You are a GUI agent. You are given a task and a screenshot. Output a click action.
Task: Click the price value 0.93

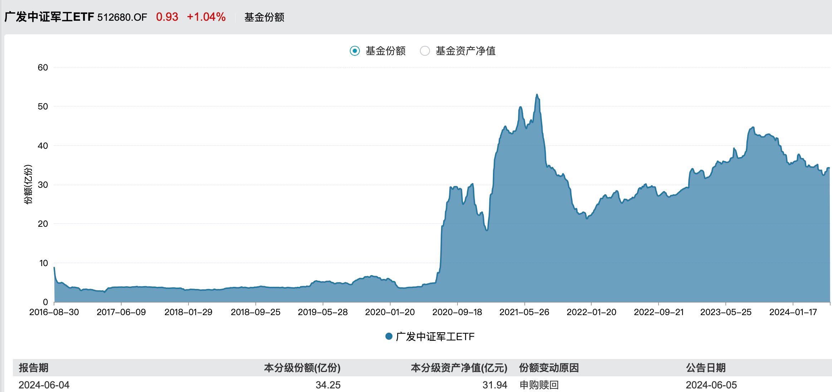(x=167, y=17)
